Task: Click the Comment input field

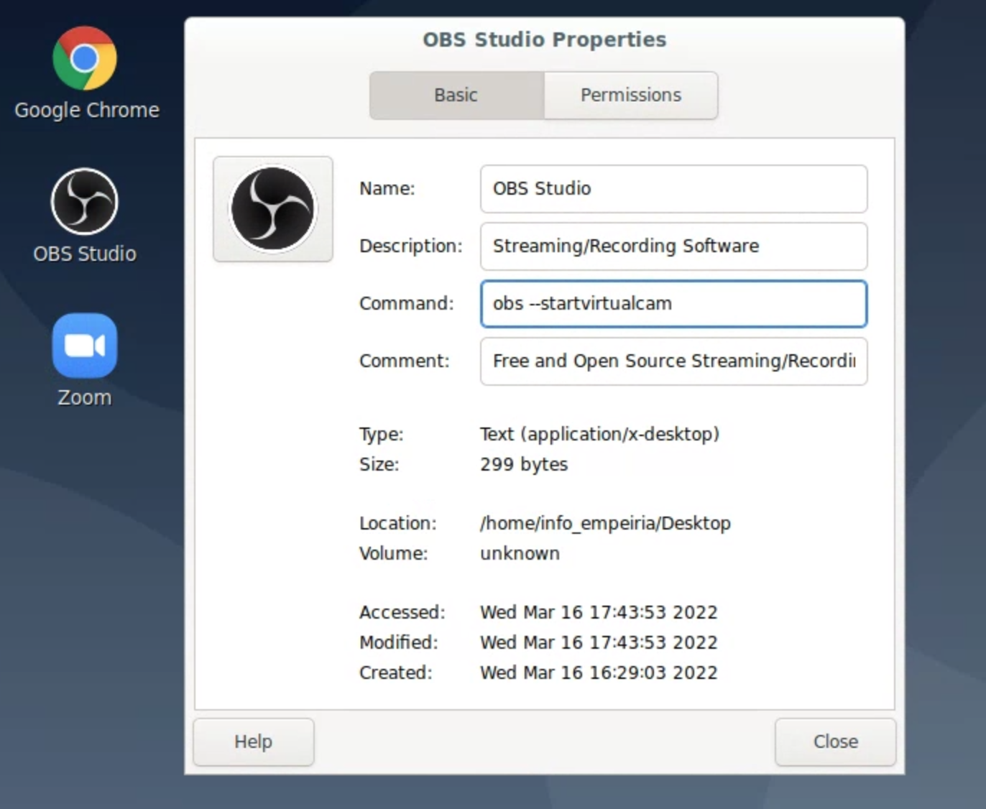Action: click(673, 361)
